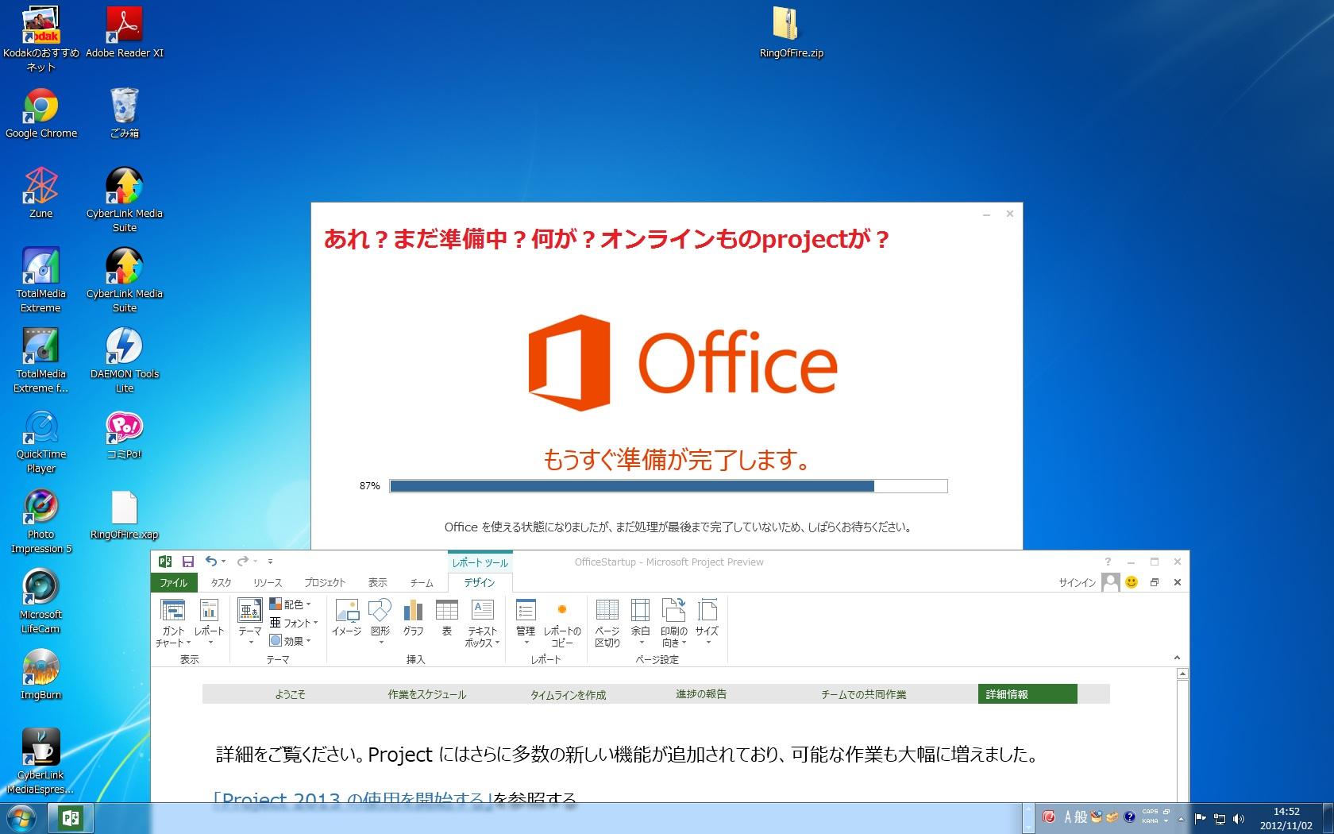Viewport: 1334px width, 834px height.
Task: Go to チームでの共同作業 page
Action: [x=863, y=694]
